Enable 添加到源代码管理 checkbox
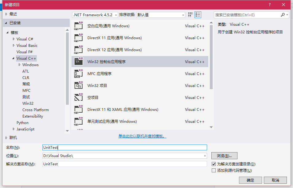Screen dimensions: 293x188 coord(214,171)
